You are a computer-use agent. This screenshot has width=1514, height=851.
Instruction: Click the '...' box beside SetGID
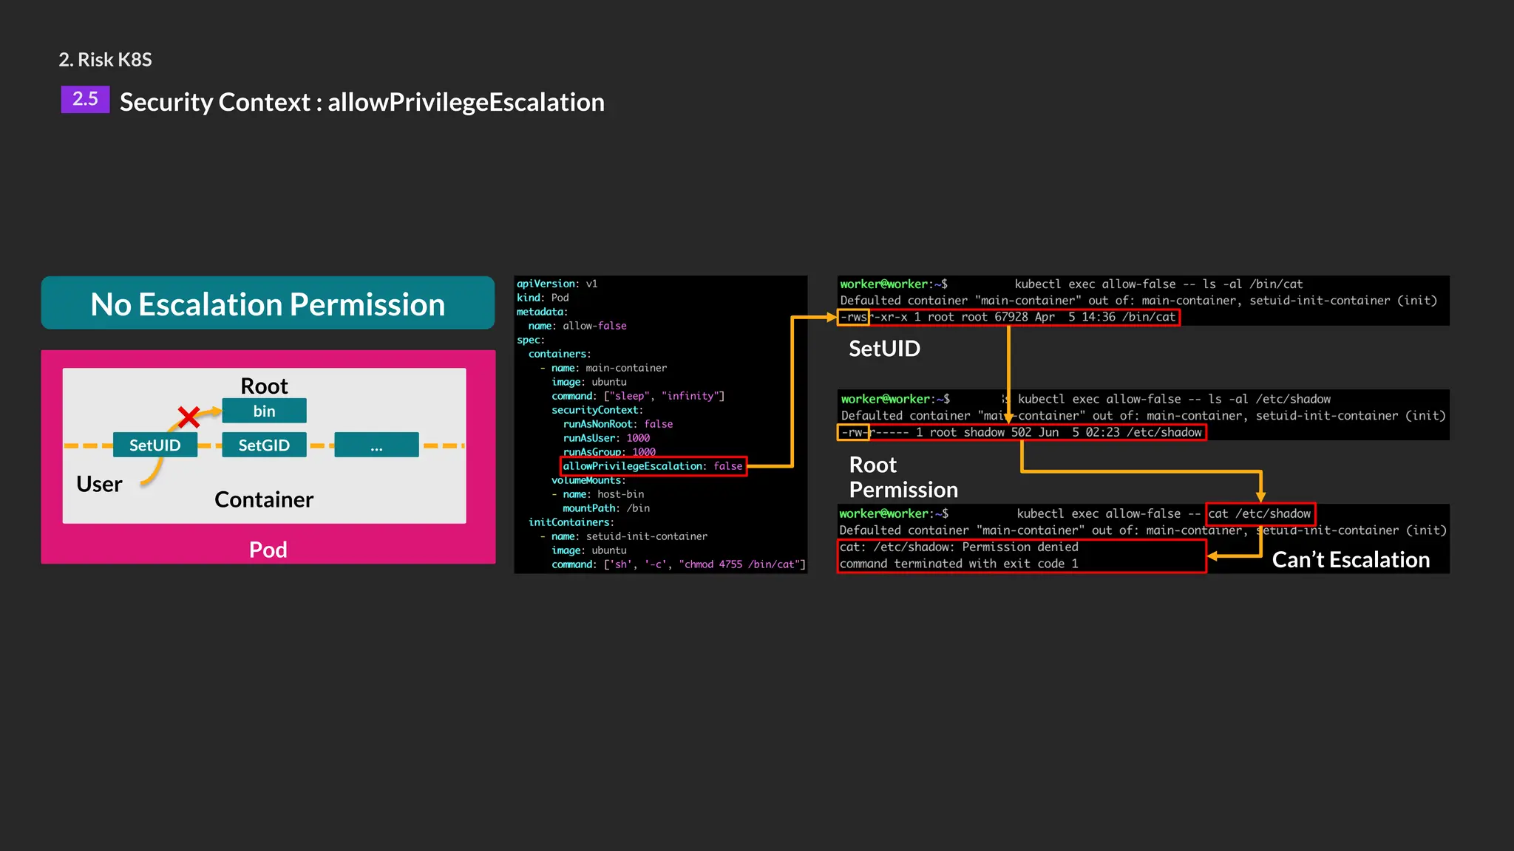click(x=376, y=445)
